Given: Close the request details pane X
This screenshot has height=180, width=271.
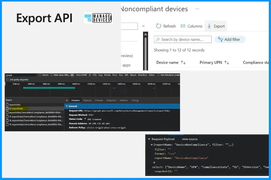Looking at the screenshot, I should coord(67,101).
